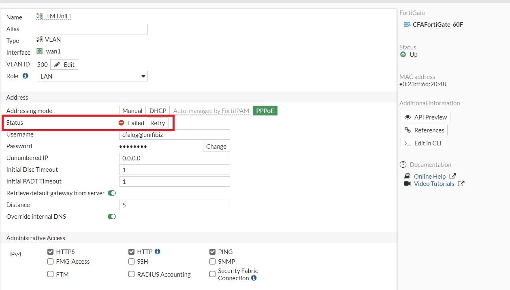Select Manual addressing mode
The height and width of the screenshot is (290, 510).
(132, 111)
